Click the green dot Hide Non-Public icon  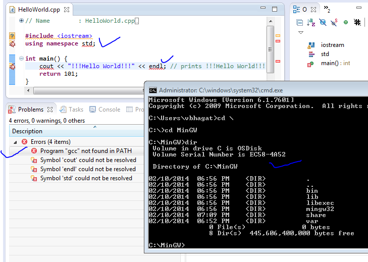346,22
